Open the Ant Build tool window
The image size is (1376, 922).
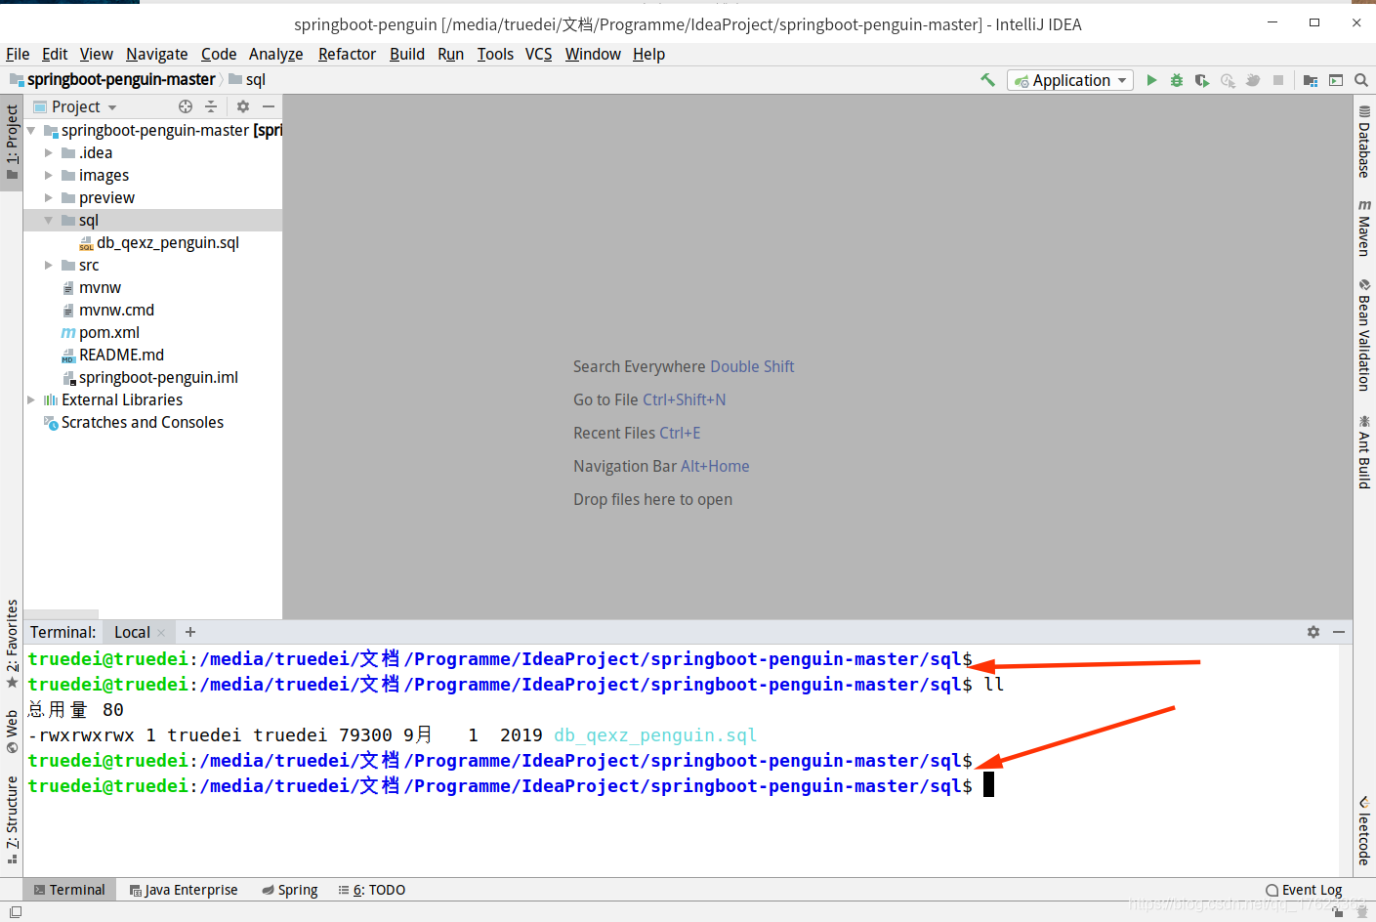pos(1364,451)
